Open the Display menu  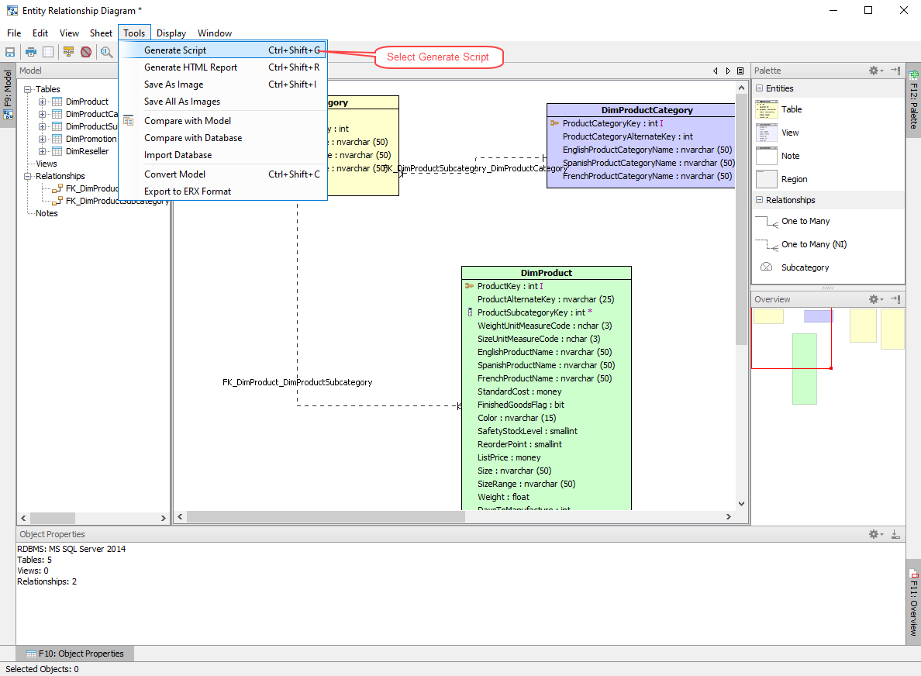(x=171, y=33)
